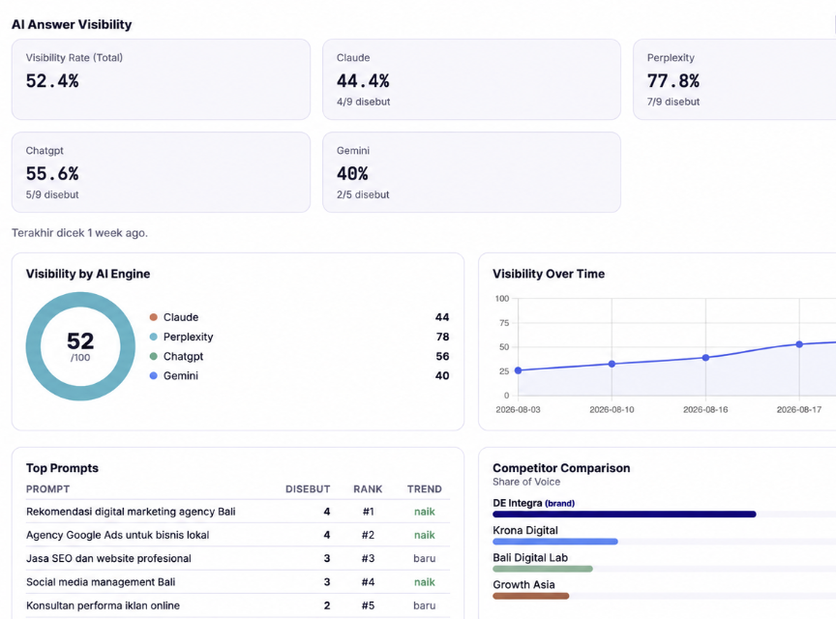Click 'baru' trend for Konsultan performa row
The width and height of the screenshot is (836, 619).
(x=425, y=605)
